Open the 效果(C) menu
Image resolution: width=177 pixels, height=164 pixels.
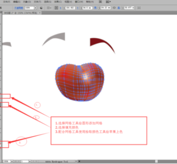(x=58, y=2)
